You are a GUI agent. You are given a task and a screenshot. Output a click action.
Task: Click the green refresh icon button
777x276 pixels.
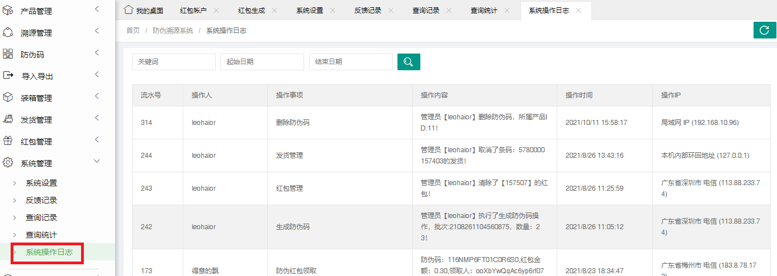765,31
